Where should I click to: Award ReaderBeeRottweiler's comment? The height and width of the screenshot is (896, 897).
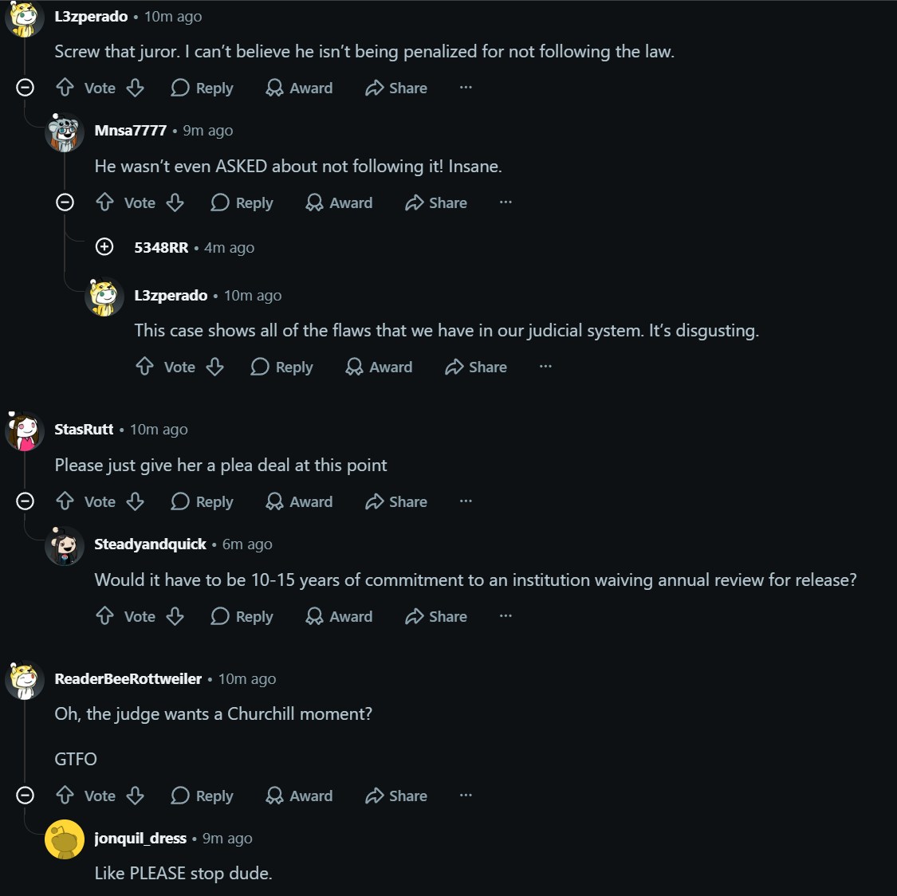pyautogui.click(x=299, y=796)
